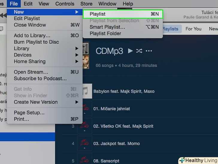Expand the Home Sharing submenu
218x164 pixels.
click(x=45, y=61)
